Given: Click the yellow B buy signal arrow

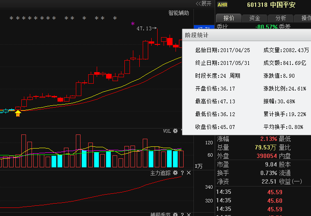Looking at the screenshot, I should [18, 114].
